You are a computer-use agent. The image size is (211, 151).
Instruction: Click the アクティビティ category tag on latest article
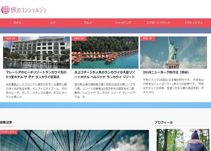pyautogui.click(x=9, y=132)
